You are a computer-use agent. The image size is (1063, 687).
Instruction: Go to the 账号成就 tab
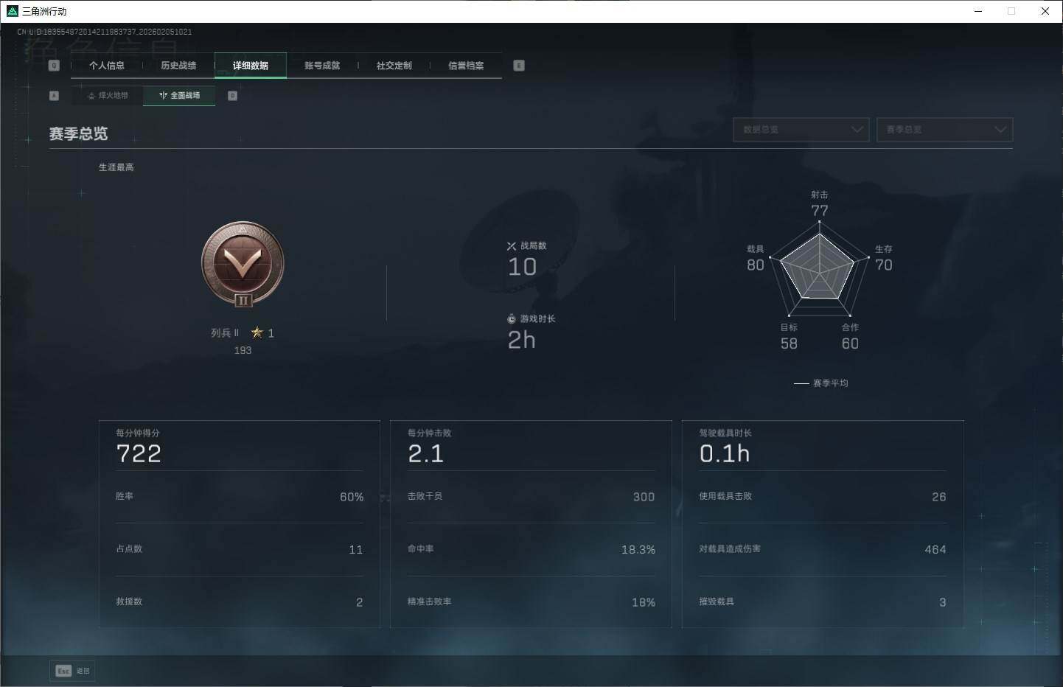pos(322,66)
